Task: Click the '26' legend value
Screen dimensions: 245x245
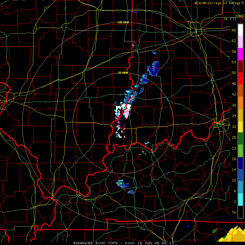Action: tap(234, 137)
